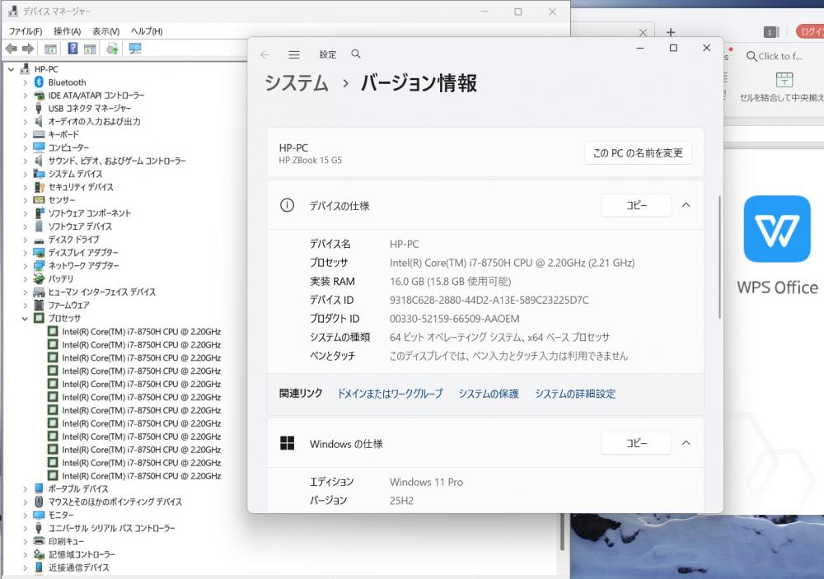Copy device specifications with コピー button
Screen dimensions: 824x579
[x=636, y=205]
